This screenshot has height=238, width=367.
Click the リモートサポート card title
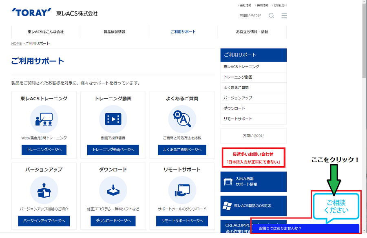coord(182,170)
